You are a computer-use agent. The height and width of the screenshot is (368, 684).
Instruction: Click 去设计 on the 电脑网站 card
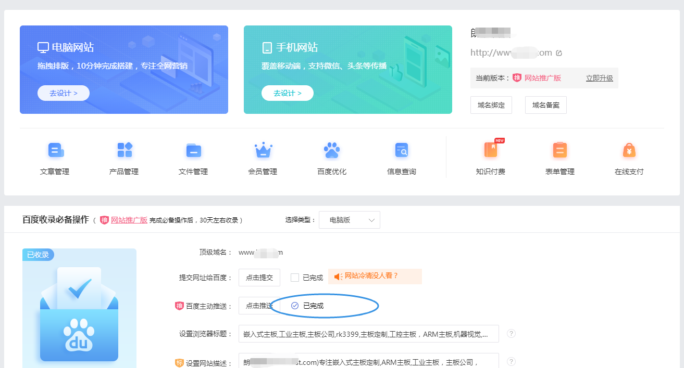[x=64, y=93]
